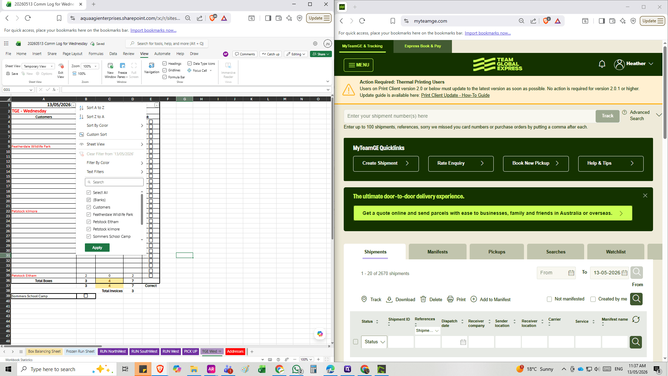
Task: Open Copilot floating icon in Excel
Action: pyautogui.click(x=320, y=334)
